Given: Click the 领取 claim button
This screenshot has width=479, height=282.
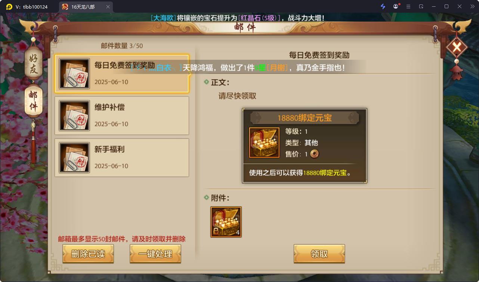Looking at the screenshot, I should tap(319, 254).
